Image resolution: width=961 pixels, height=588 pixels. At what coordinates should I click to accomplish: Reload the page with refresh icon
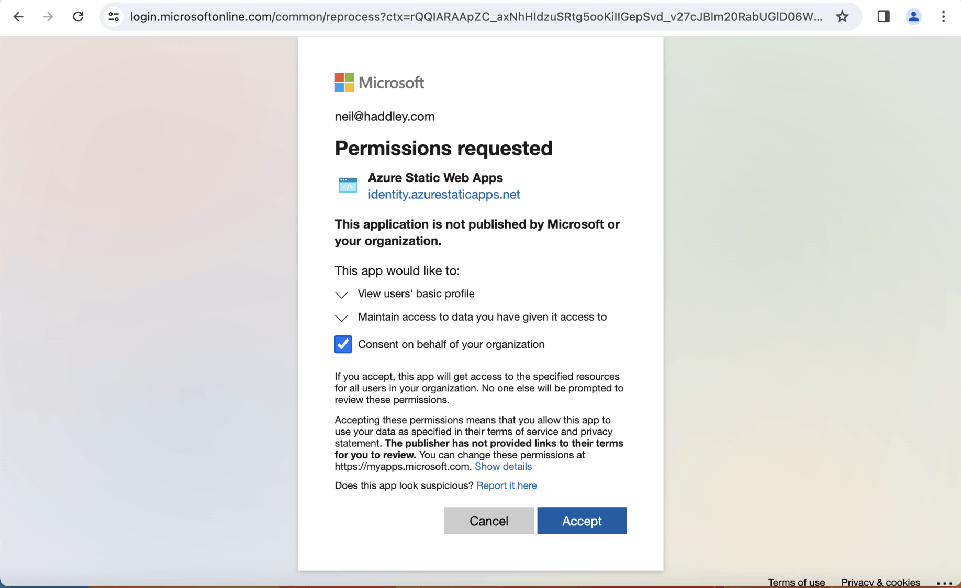pos(78,17)
